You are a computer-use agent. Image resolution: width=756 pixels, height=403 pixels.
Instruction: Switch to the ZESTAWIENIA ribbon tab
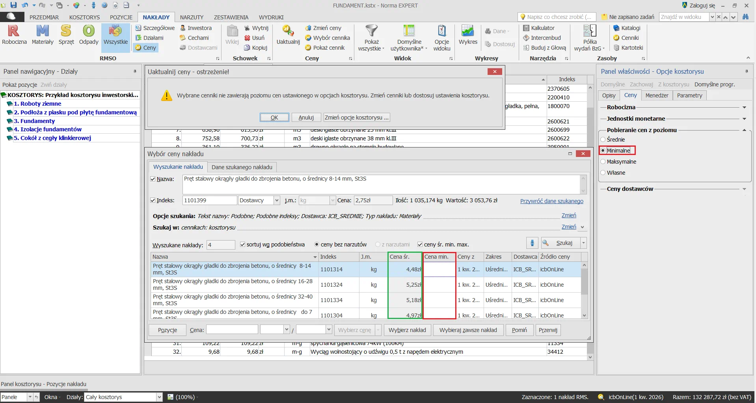tap(231, 17)
